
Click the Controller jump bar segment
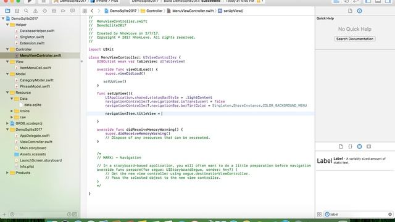tap(152, 11)
